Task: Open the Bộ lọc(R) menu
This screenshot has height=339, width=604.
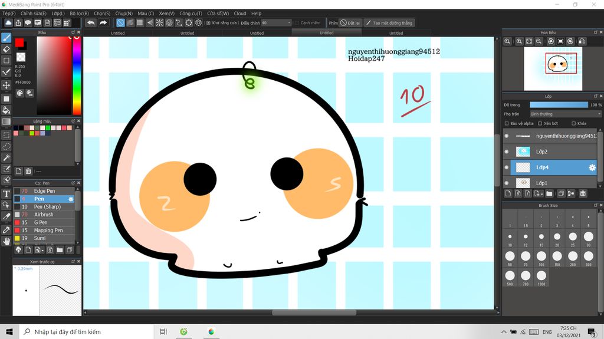Action: [x=80, y=14]
